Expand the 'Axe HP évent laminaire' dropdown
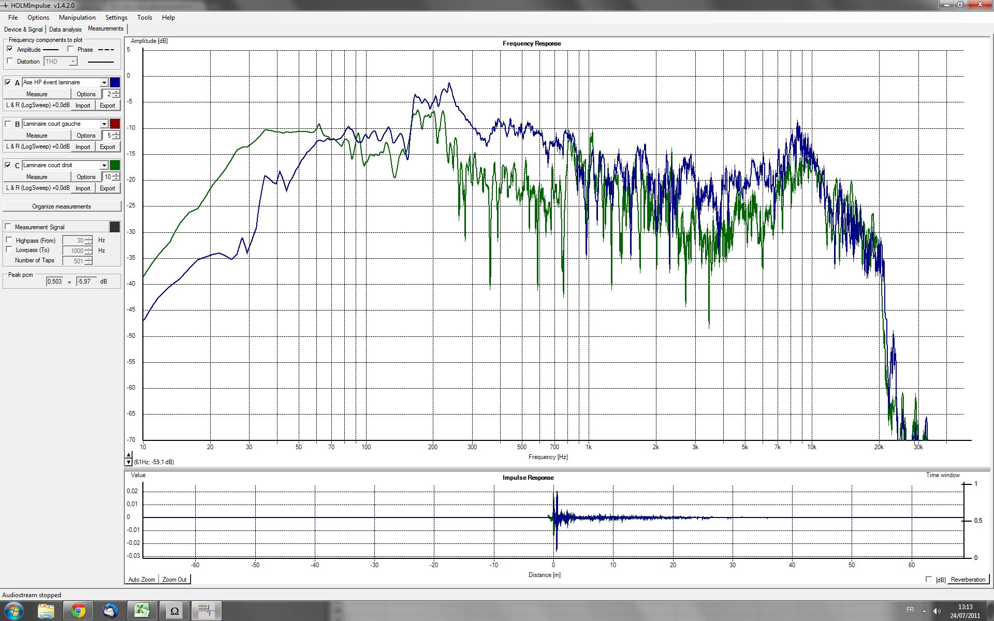This screenshot has width=994, height=621. (x=104, y=82)
